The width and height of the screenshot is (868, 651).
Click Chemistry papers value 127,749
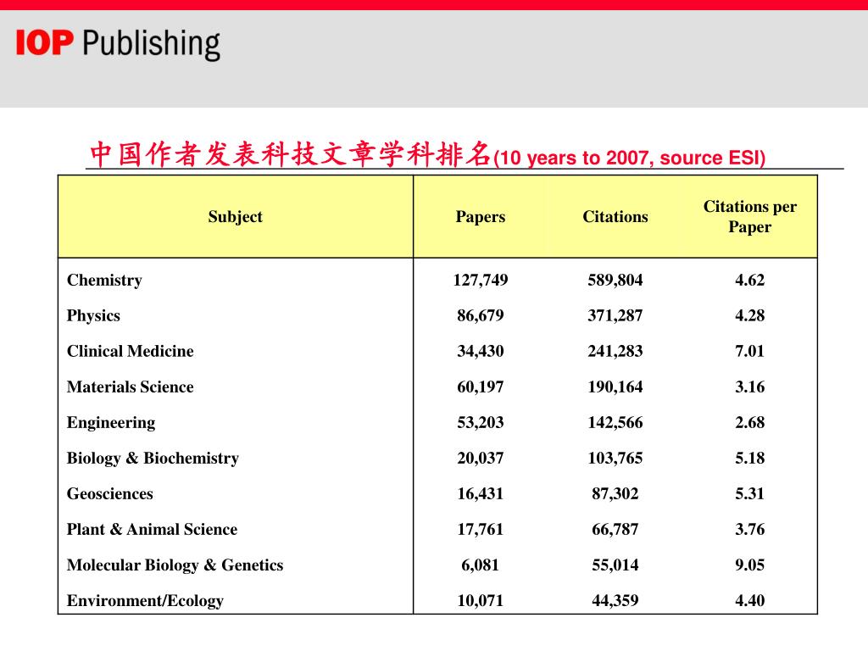pos(481,280)
